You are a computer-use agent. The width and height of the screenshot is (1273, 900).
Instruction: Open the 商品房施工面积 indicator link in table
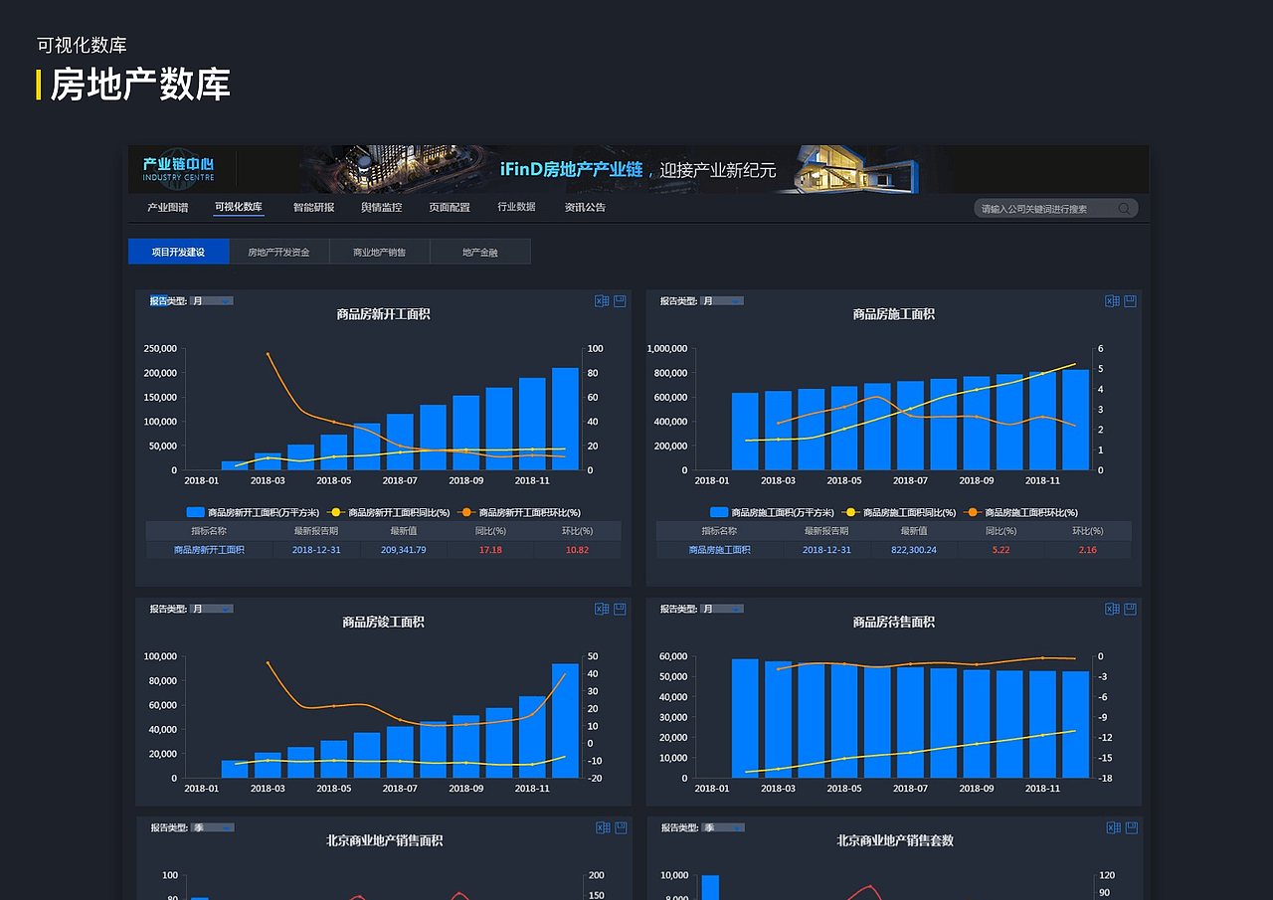[x=720, y=550]
